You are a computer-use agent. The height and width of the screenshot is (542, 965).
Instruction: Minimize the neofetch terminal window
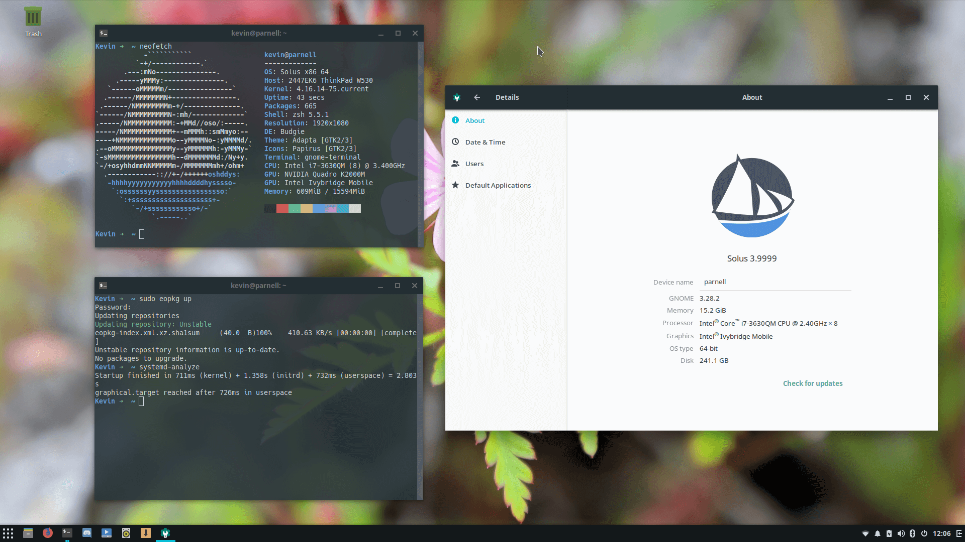click(x=381, y=33)
